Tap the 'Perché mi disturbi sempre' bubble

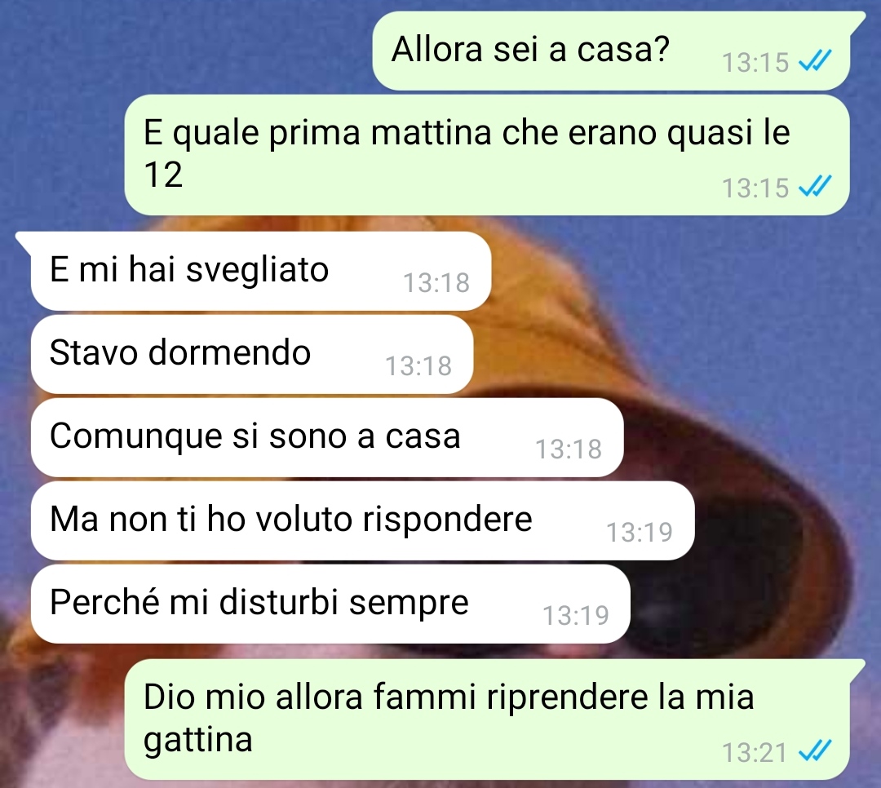(330, 604)
